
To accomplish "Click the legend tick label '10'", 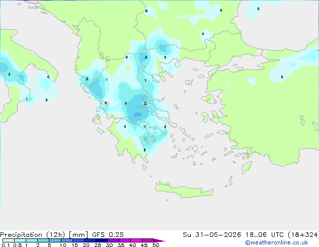I will (63, 245).
